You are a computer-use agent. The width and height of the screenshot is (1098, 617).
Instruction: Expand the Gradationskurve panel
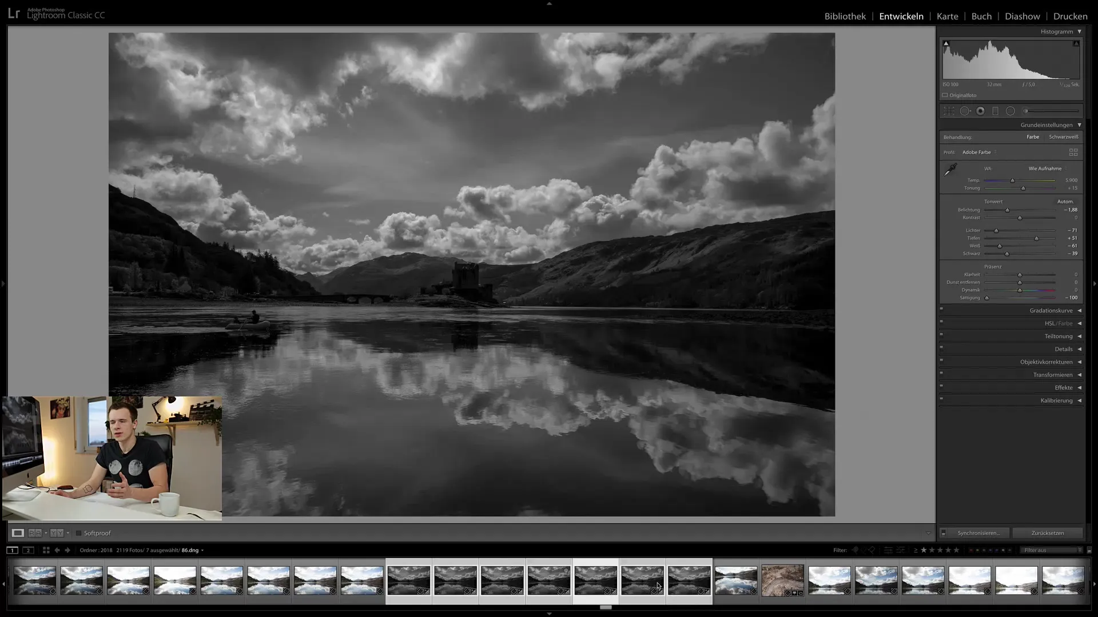tap(1080, 311)
